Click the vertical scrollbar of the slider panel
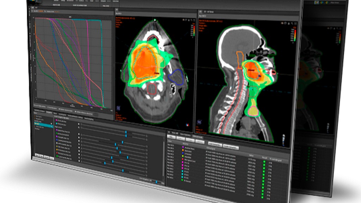The width and height of the screenshot is (361, 203). tap(164, 159)
